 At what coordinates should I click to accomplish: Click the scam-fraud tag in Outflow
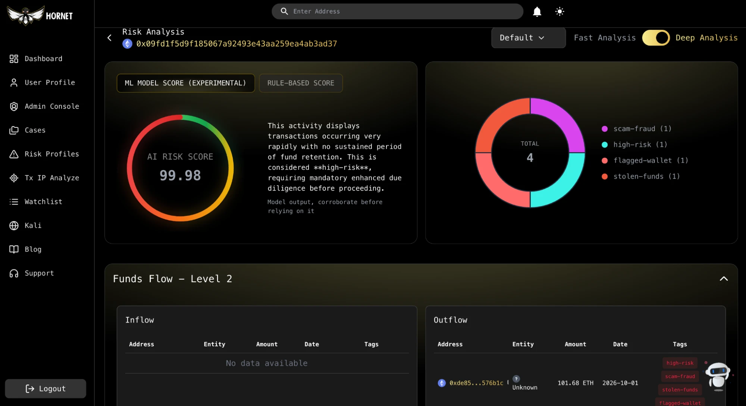tap(680, 377)
